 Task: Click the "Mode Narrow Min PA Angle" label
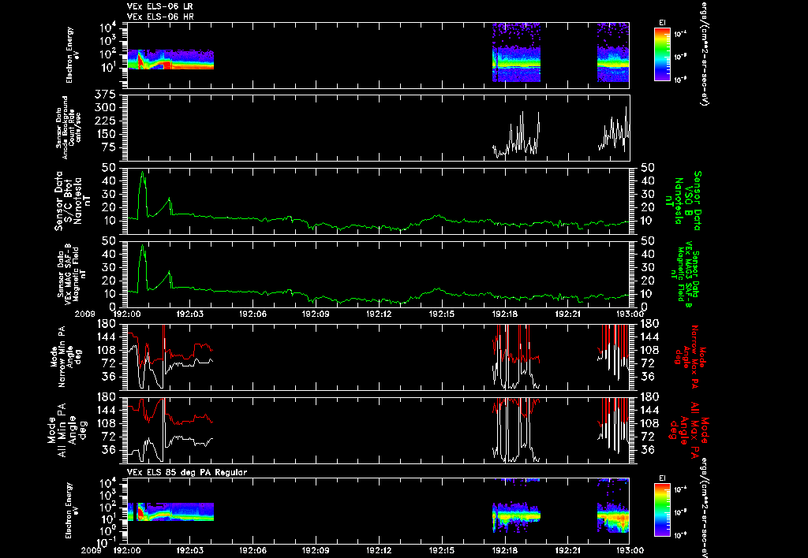(x=66, y=355)
